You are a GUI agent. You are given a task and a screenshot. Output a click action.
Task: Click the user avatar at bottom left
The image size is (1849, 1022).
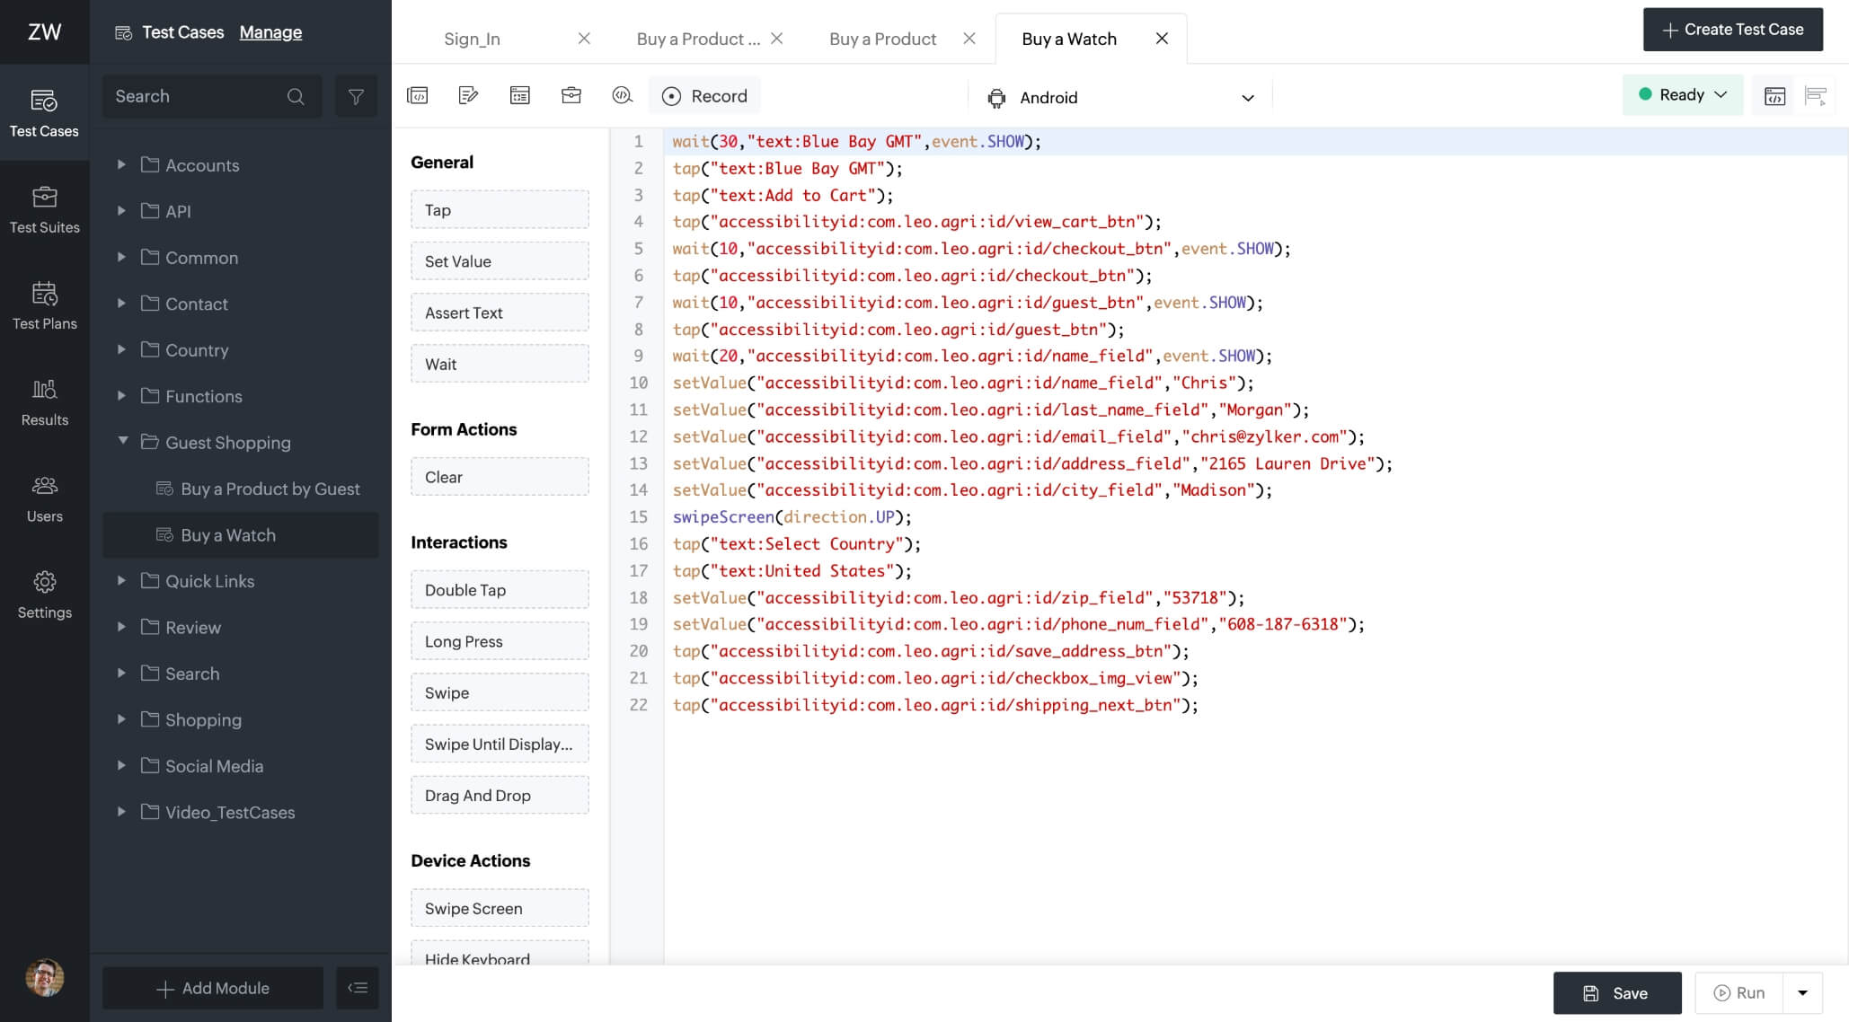(44, 978)
